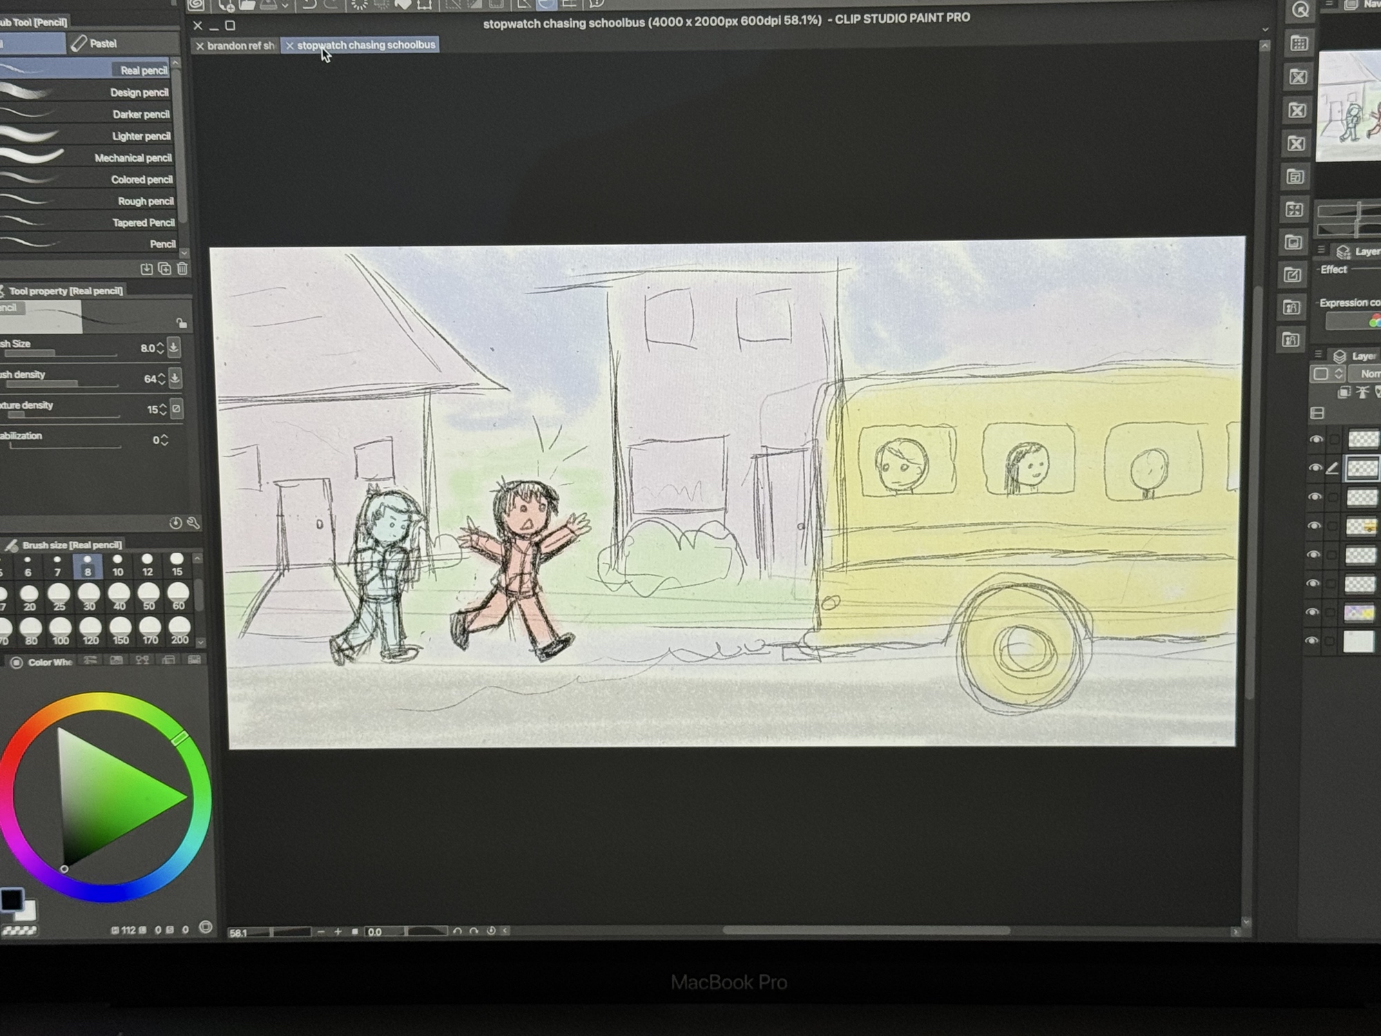Image resolution: width=1381 pixels, height=1036 pixels.
Task: Click the lock icon in tool property
Action: pos(182,323)
